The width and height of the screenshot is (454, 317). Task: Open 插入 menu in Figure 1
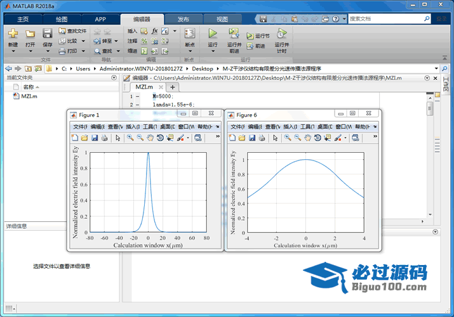pyautogui.click(x=133, y=127)
